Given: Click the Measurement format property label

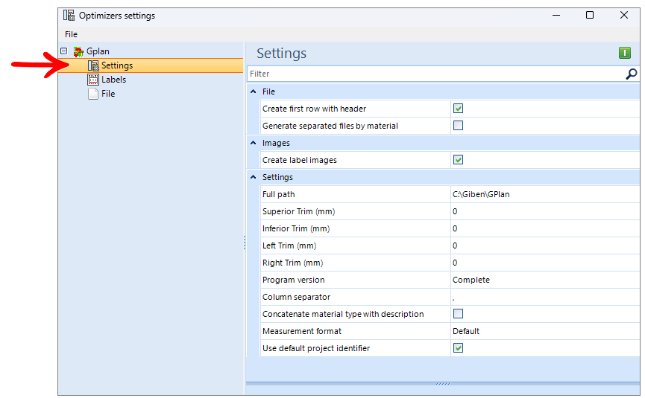Looking at the screenshot, I should pyautogui.click(x=301, y=331).
